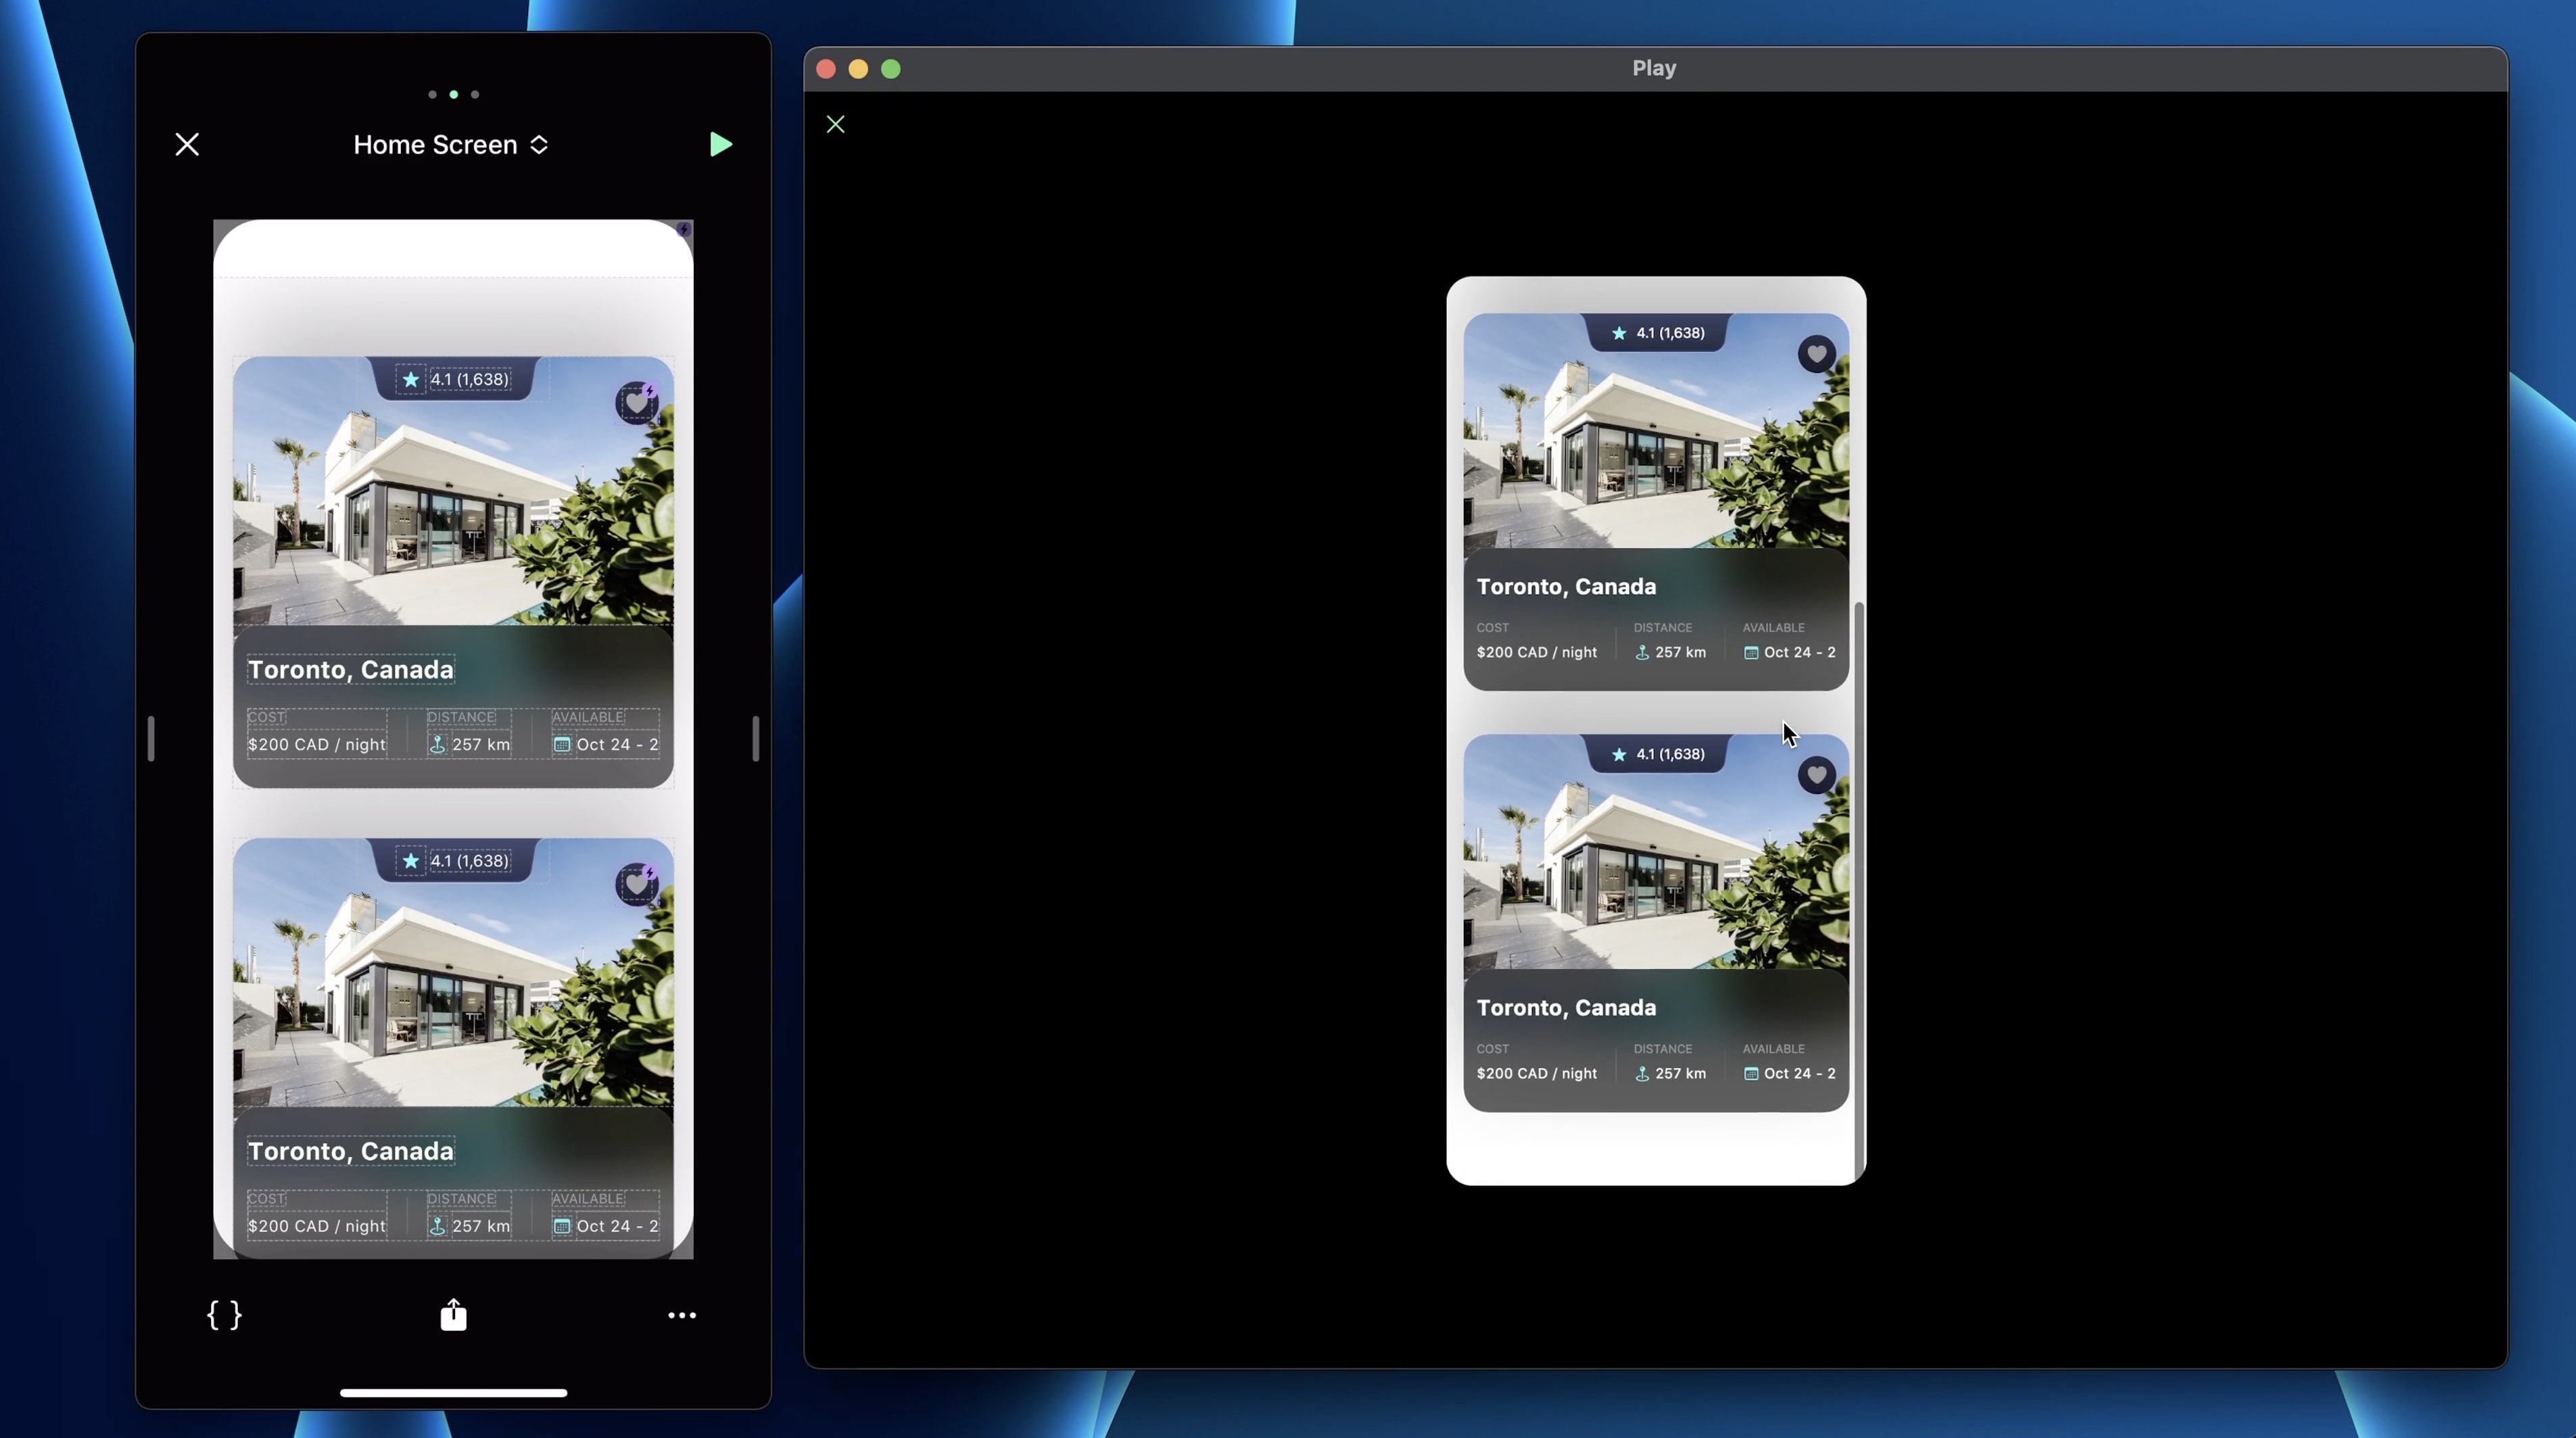
Task: Close the editor with the X icon
Action: coord(187,145)
